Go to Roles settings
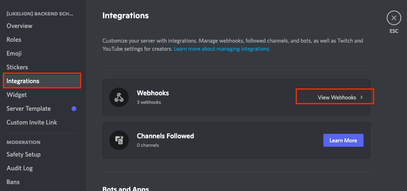The image size is (407, 191). (14, 40)
